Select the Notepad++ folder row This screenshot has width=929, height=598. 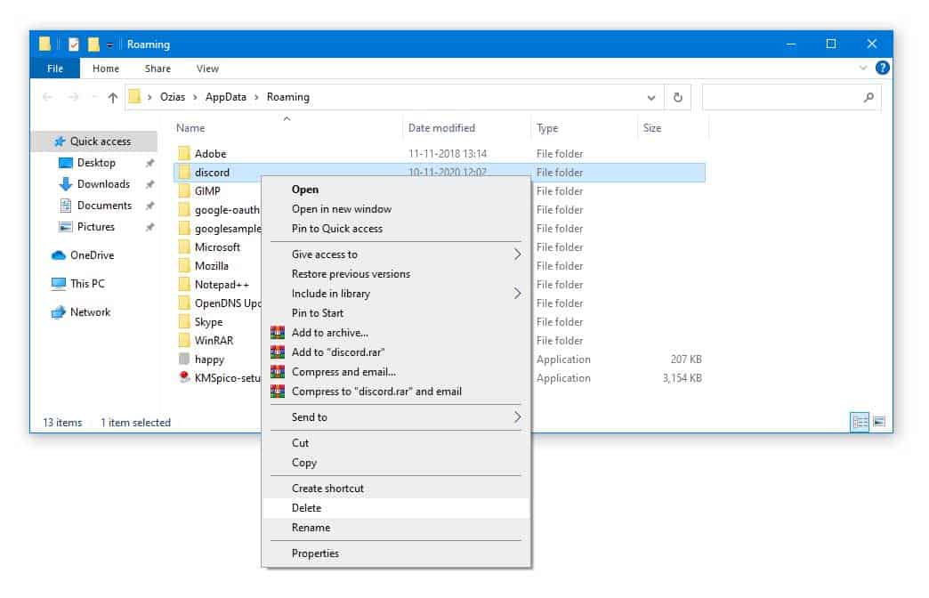217,285
